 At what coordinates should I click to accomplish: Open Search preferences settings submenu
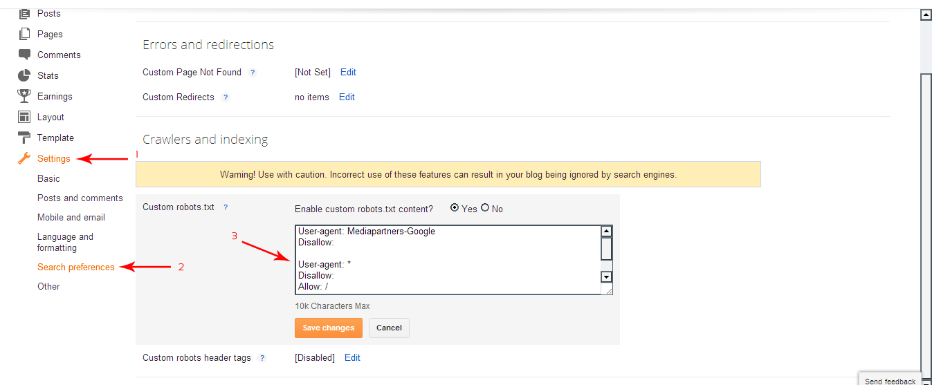[76, 267]
